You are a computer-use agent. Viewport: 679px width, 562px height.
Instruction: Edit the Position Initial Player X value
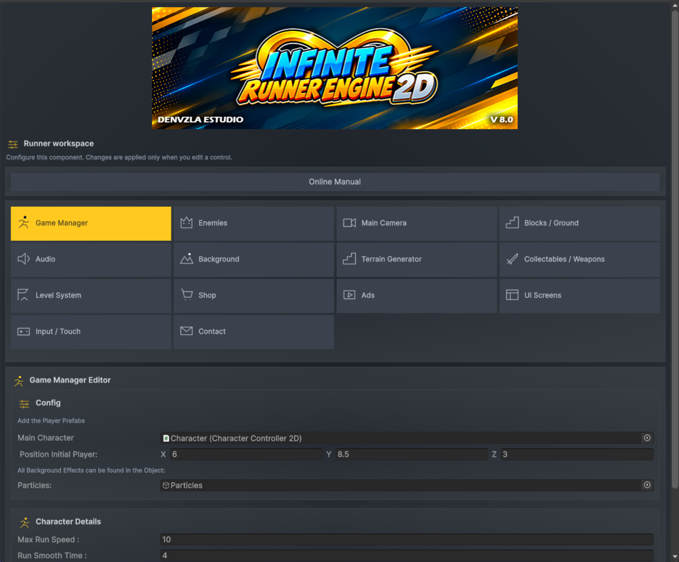(x=246, y=454)
